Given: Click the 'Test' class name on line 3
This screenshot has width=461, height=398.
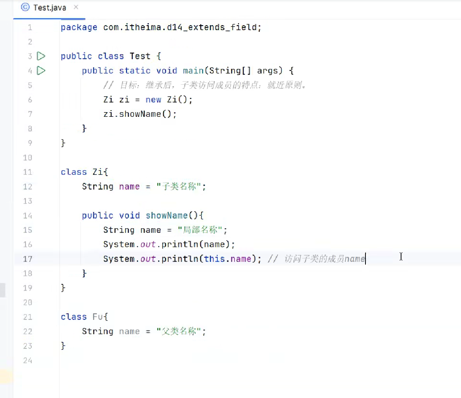Looking at the screenshot, I should point(140,56).
